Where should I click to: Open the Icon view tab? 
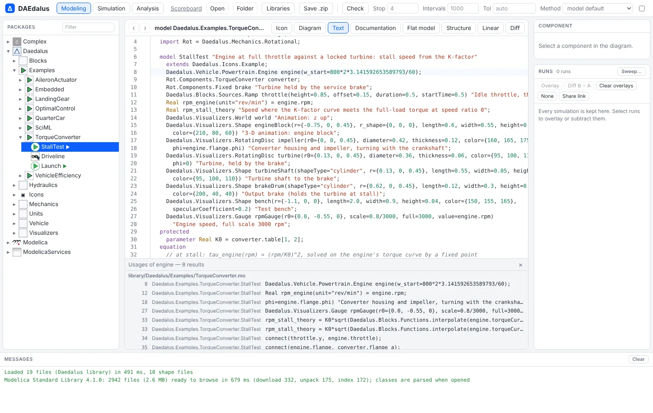click(282, 28)
